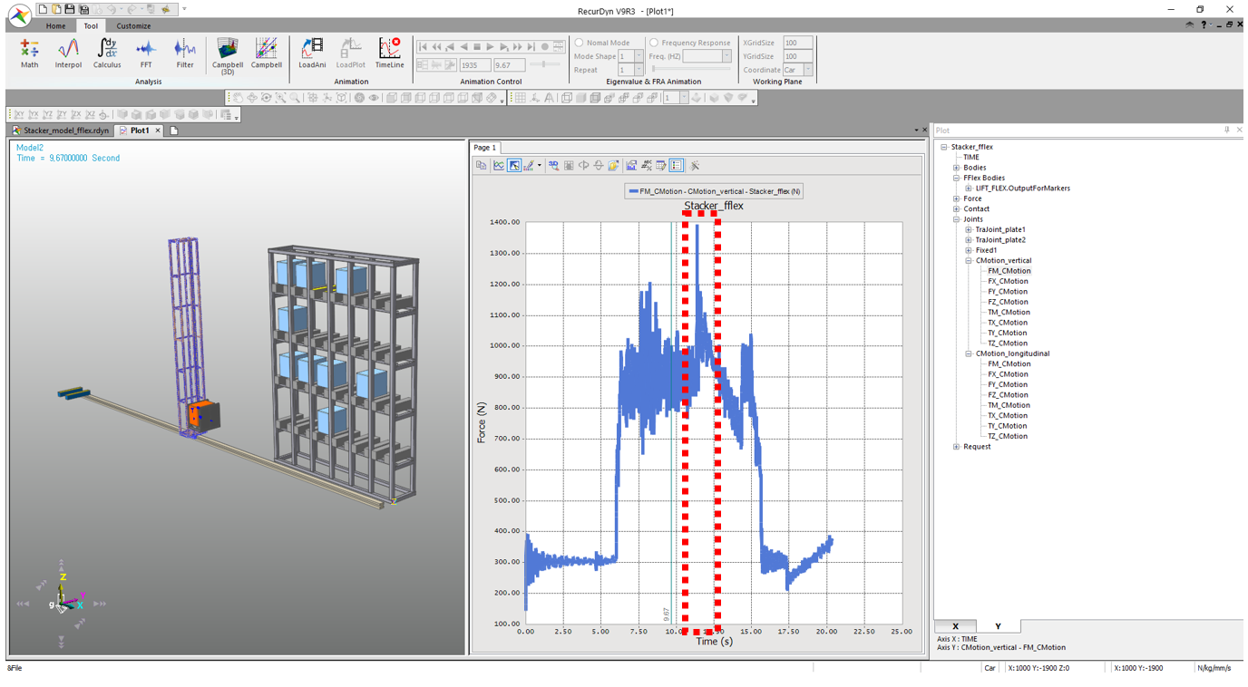Click the RecurDyn application logo button
This screenshot has height=687, width=1248.
tap(19, 15)
